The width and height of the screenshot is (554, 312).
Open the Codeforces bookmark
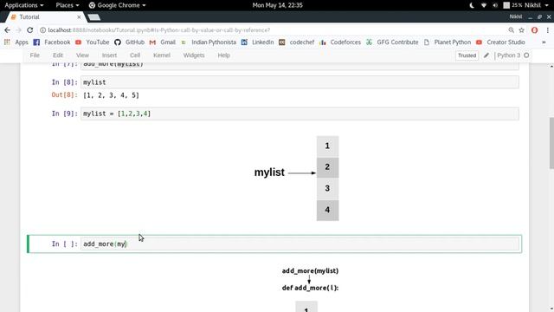pos(340,42)
